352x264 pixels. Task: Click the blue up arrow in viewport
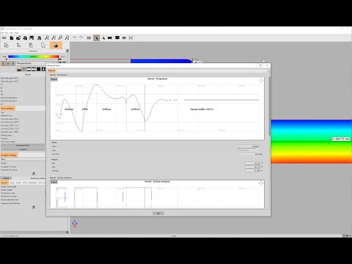(75, 224)
